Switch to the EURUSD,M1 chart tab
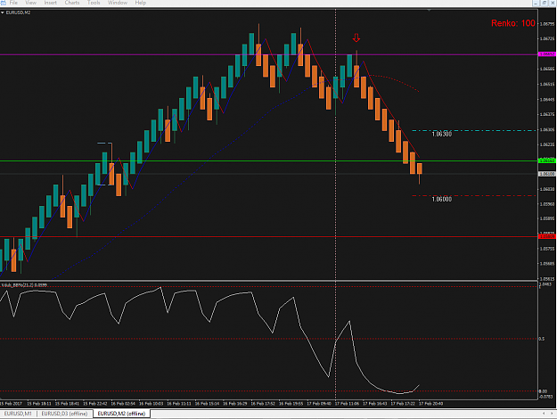The width and height of the screenshot is (557, 419). (x=18, y=414)
